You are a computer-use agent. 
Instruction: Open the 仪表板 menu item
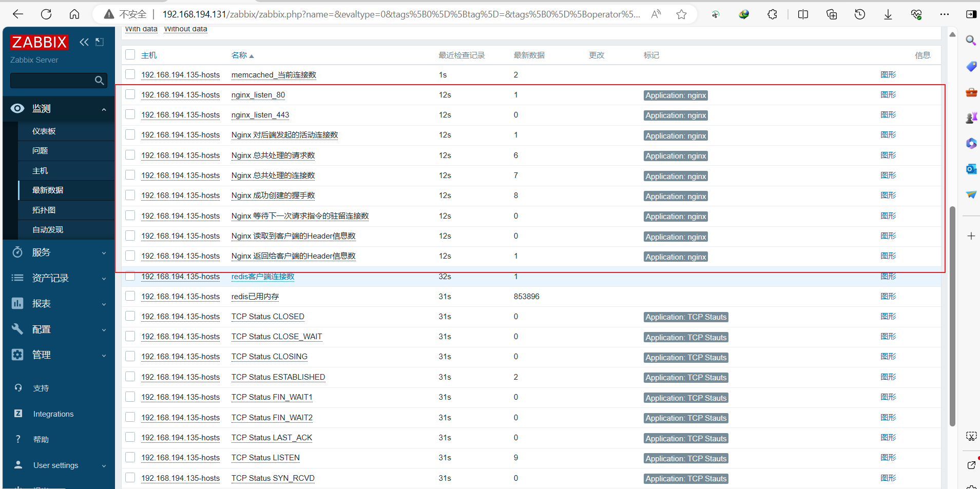pyautogui.click(x=44, y=131)
